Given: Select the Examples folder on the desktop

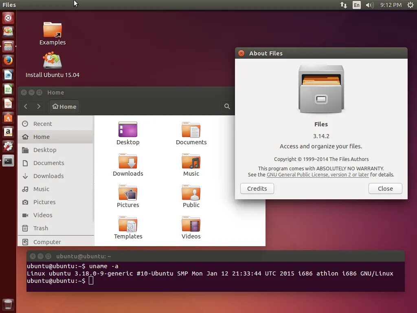Looking at the screenshot, I should 53,33.
